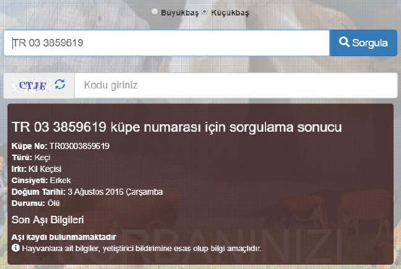Click the magnifier icon in Sorgula
The image size is (401, 269).
(x=344, y=42)
